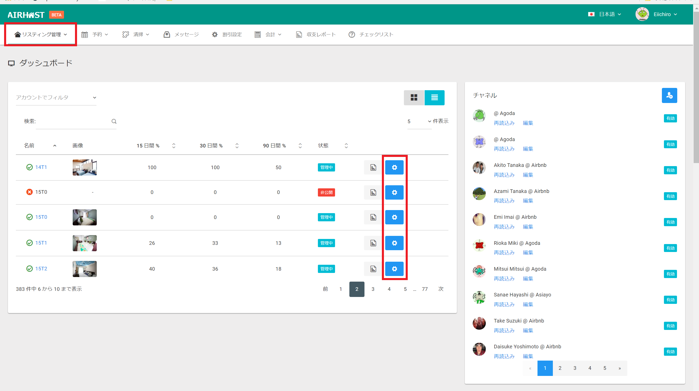Click the page vertical scrollbar
Screen dimensions: 699x391
point(696,87)
